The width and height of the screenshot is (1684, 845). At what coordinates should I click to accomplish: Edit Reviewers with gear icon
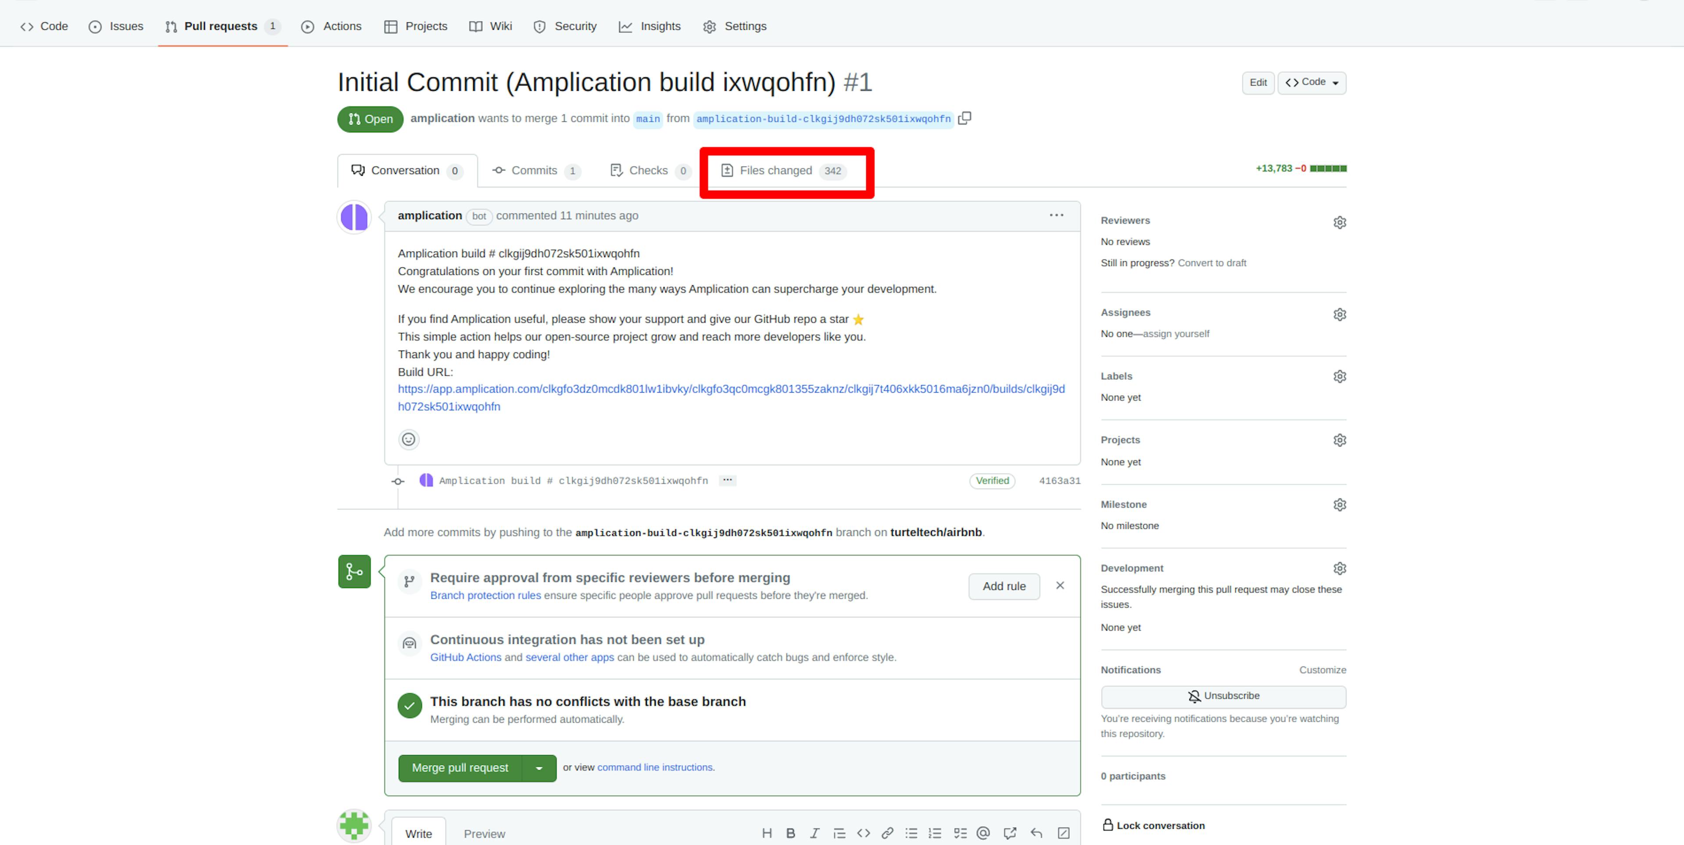coord(1339,222)
